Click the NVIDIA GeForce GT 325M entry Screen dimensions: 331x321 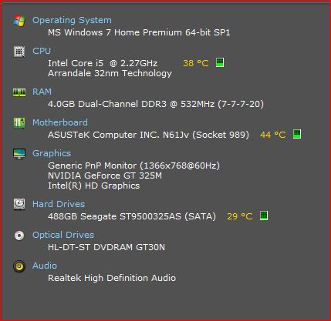(105, 176)
